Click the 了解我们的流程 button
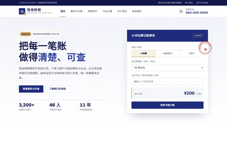The height and width of the screenshot is (141, 227). coord(57,89)
